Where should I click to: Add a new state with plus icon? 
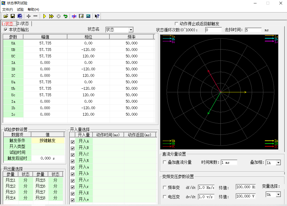pyautogui.click(x=28, y=16)
